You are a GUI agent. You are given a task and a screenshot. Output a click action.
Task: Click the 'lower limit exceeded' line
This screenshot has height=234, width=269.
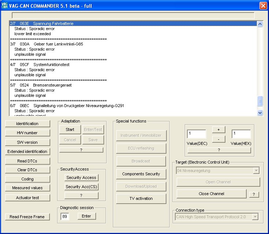[33, 34]
